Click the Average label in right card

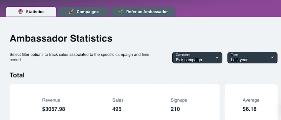pos(251,100)
